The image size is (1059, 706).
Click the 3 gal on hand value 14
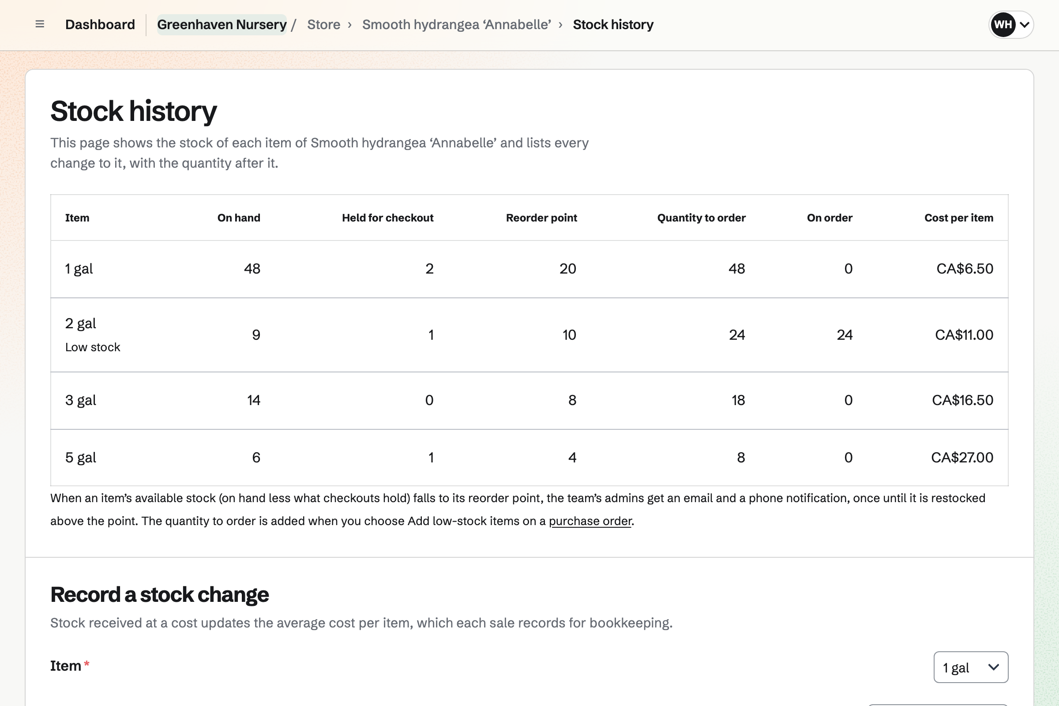pos(253,400)
